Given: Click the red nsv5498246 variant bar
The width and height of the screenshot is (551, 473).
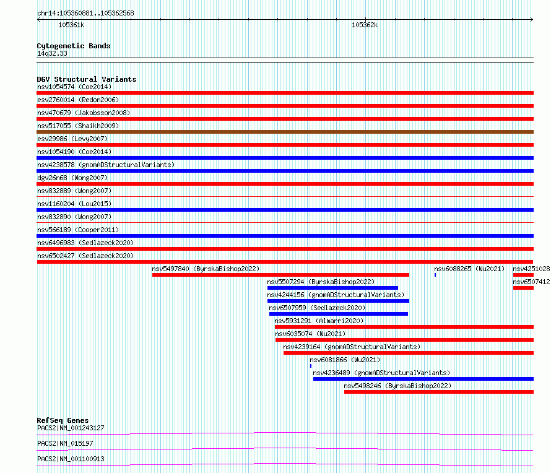Looking at the screenshot, I should coord(439,392).
